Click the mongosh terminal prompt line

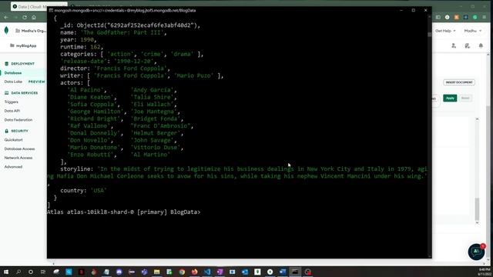click(x=123, y=212)
